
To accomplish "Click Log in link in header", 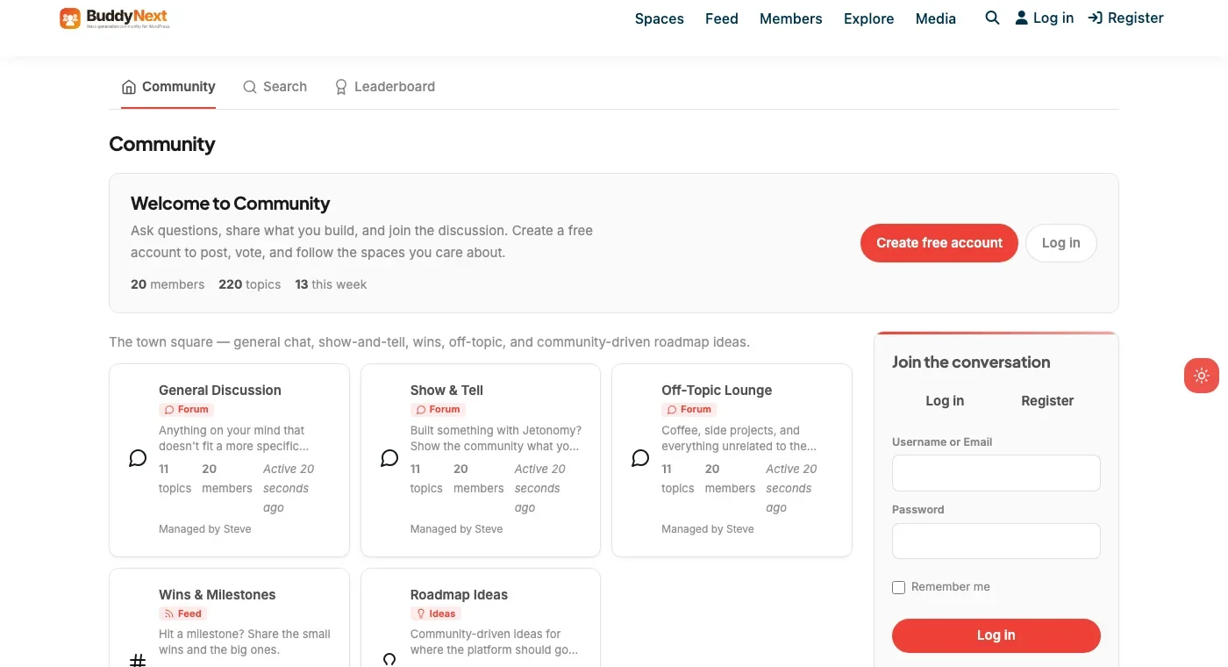I will pyautogui.click(x=1045, y=18).
